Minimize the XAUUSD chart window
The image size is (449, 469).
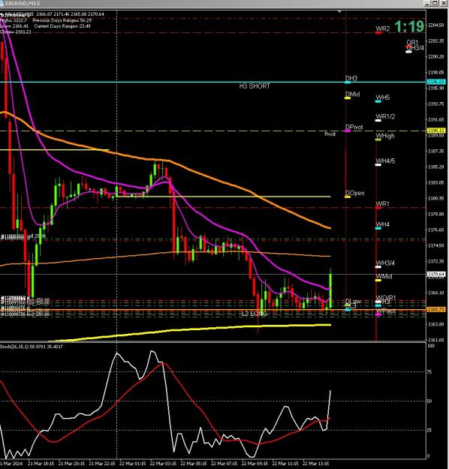(427, 3)
